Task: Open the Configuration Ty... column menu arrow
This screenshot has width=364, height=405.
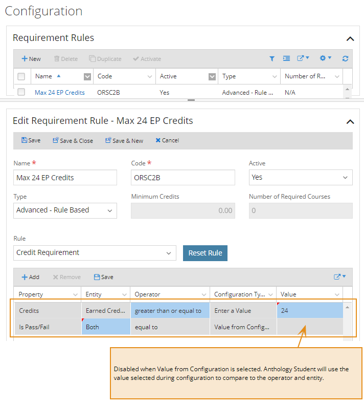Action: pos(270,295)
